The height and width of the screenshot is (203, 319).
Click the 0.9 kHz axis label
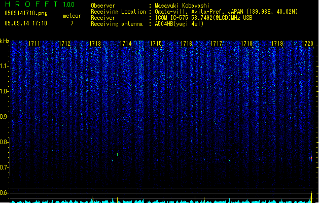(4, 117)
